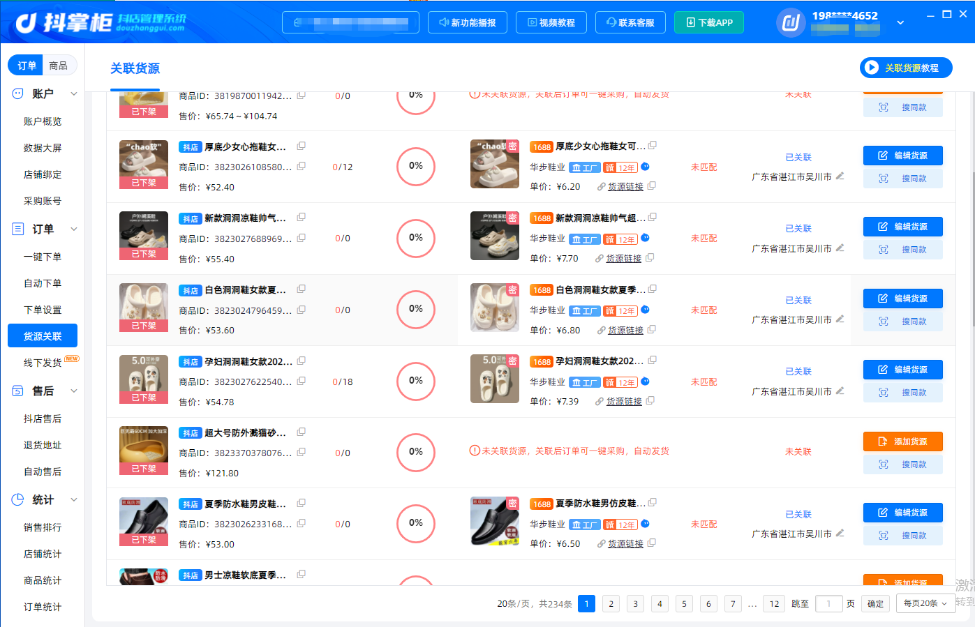Copy the title of 新款洞洞凉鞋帅气 product
The width and height of the screenshot is (975, 627).
[302, 217]
